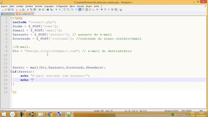Open Unity from the taskbar

pyautogui.click(x=32, y=114)
